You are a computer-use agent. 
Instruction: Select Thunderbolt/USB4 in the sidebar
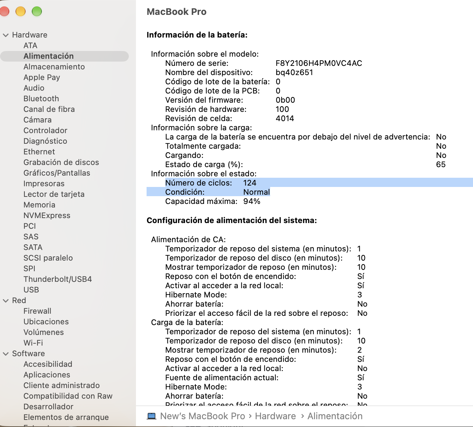point(58,279)
